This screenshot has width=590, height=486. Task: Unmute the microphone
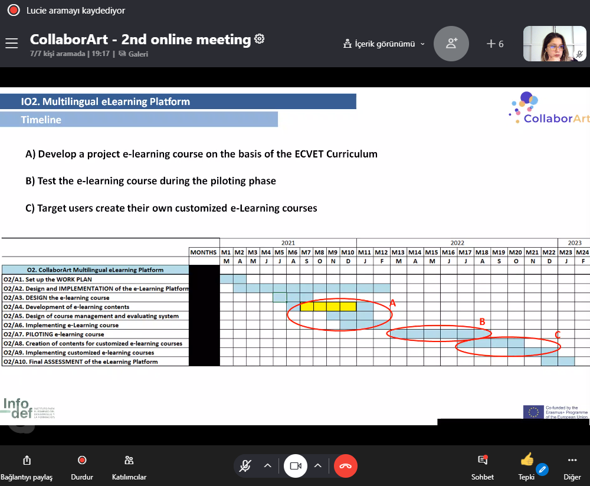click(245, 466)
